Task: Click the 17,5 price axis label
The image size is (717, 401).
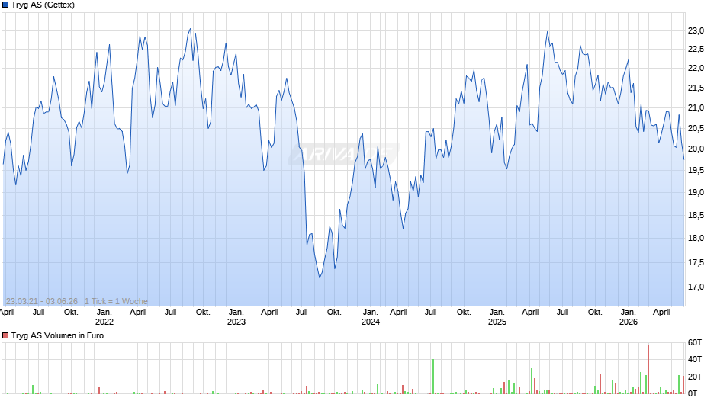Action: (x=696, y=262)
